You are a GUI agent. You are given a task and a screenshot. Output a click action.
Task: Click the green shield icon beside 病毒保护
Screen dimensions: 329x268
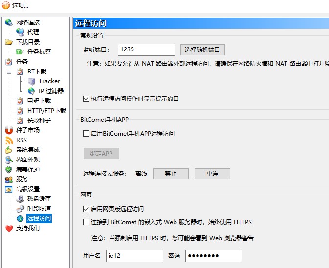point(9,170)
